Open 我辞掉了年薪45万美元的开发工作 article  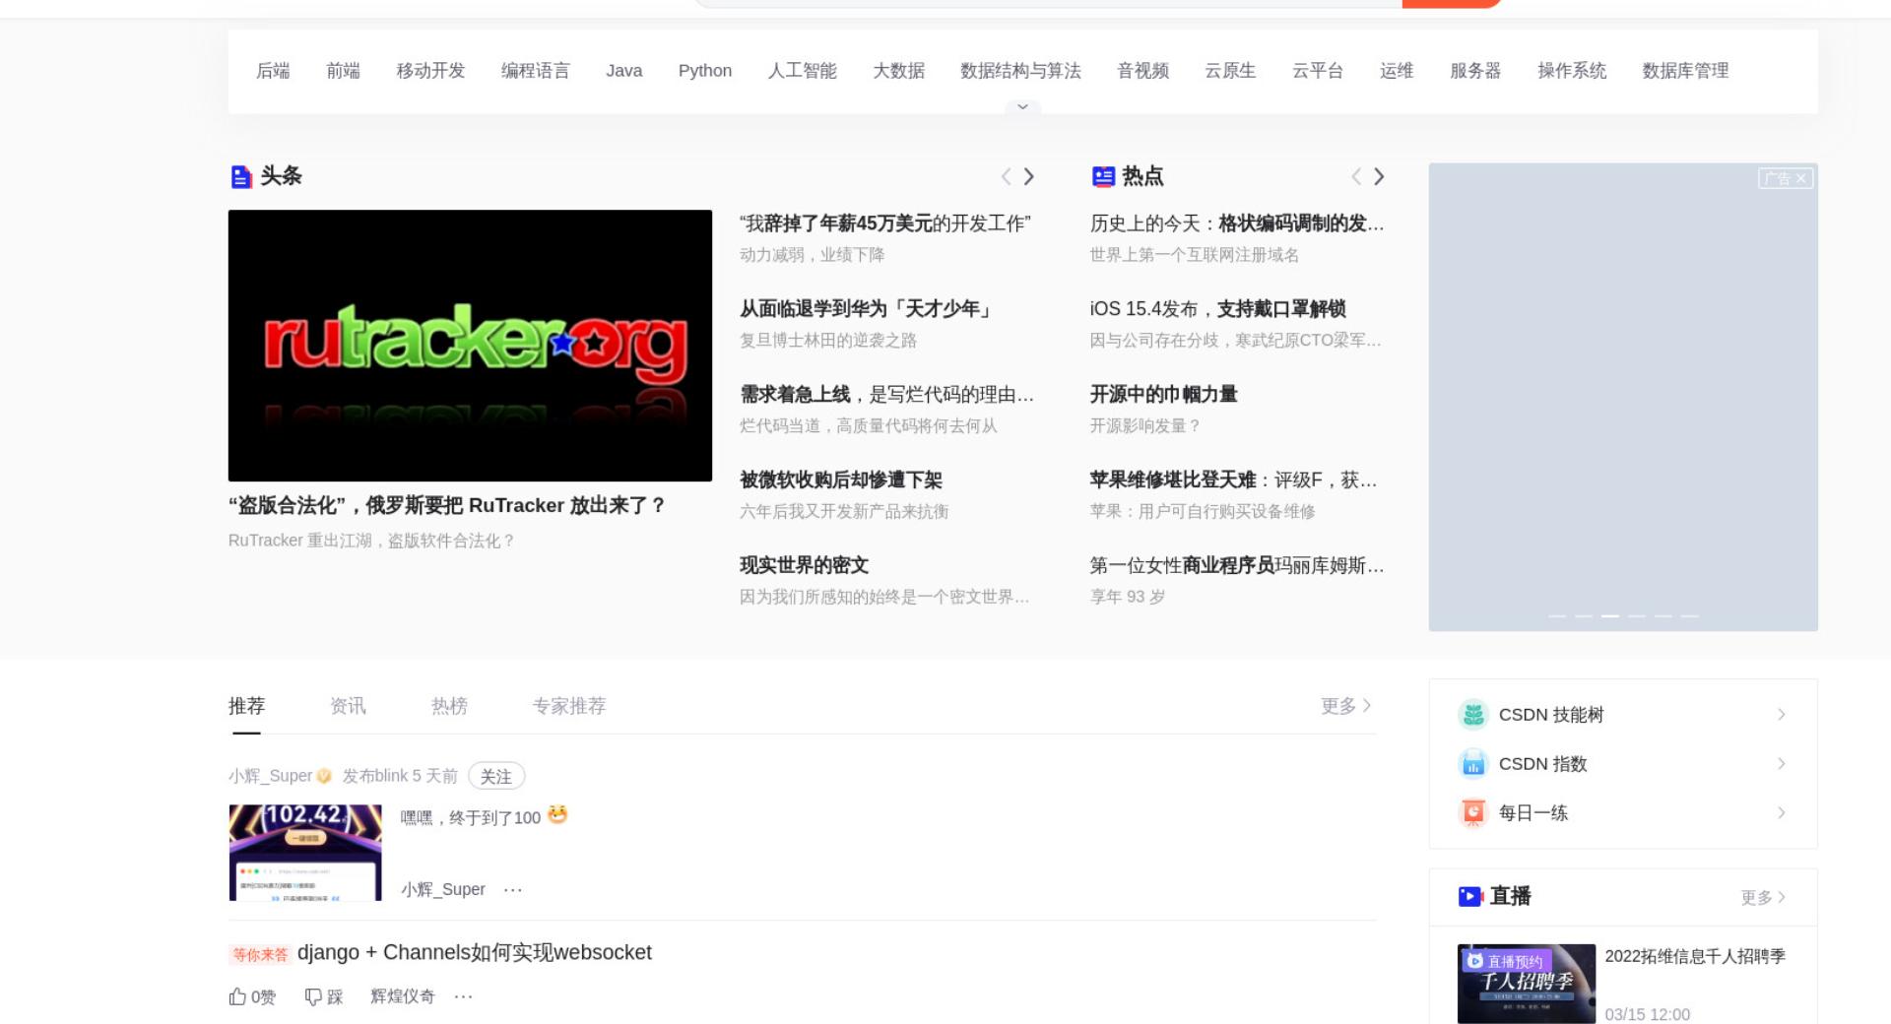(x=885, y=224)
